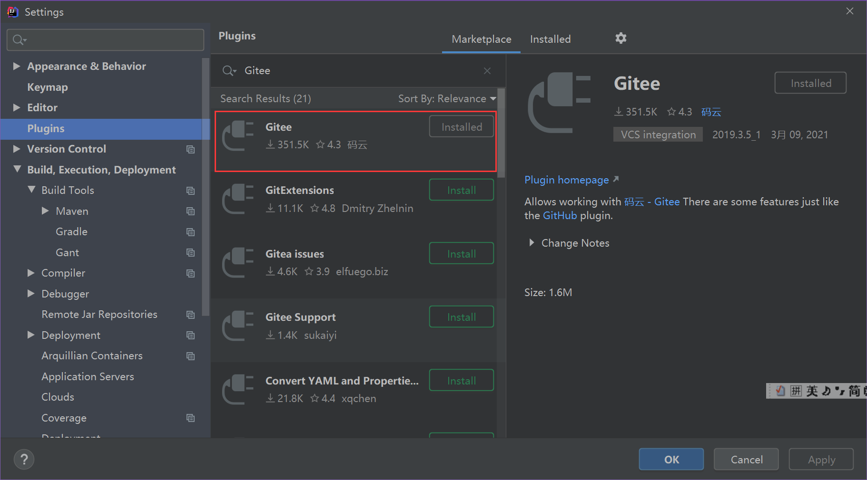
Task: Click the plugin search magnifier icon
Action: click(x=229, y=71)
